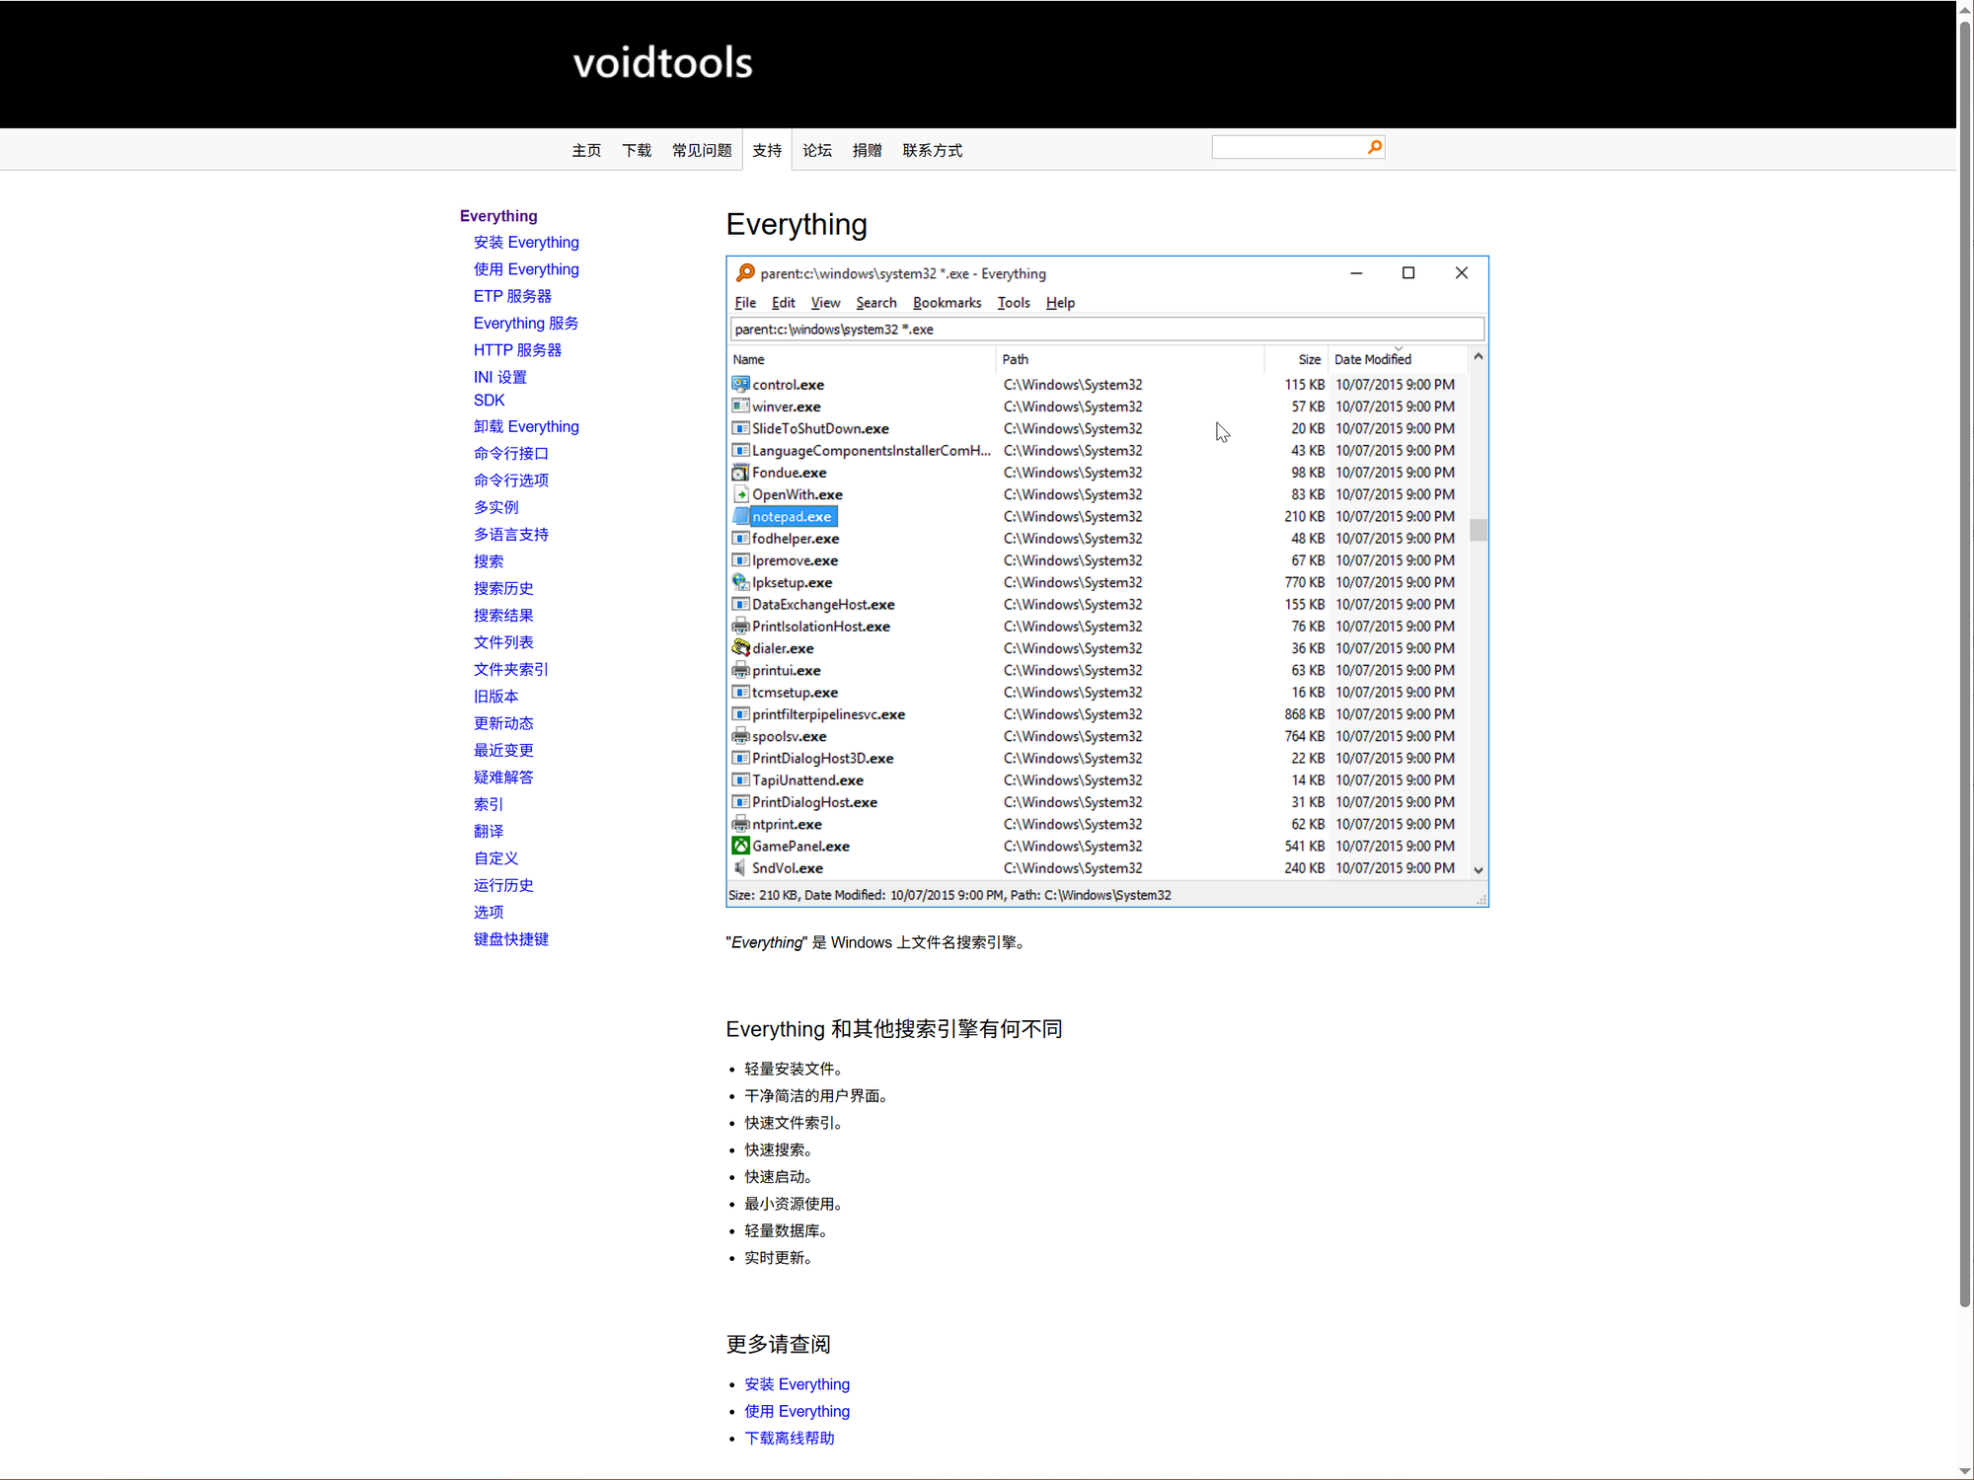
Task: Open sidebar link 文件列表
Action: [503, 642]
